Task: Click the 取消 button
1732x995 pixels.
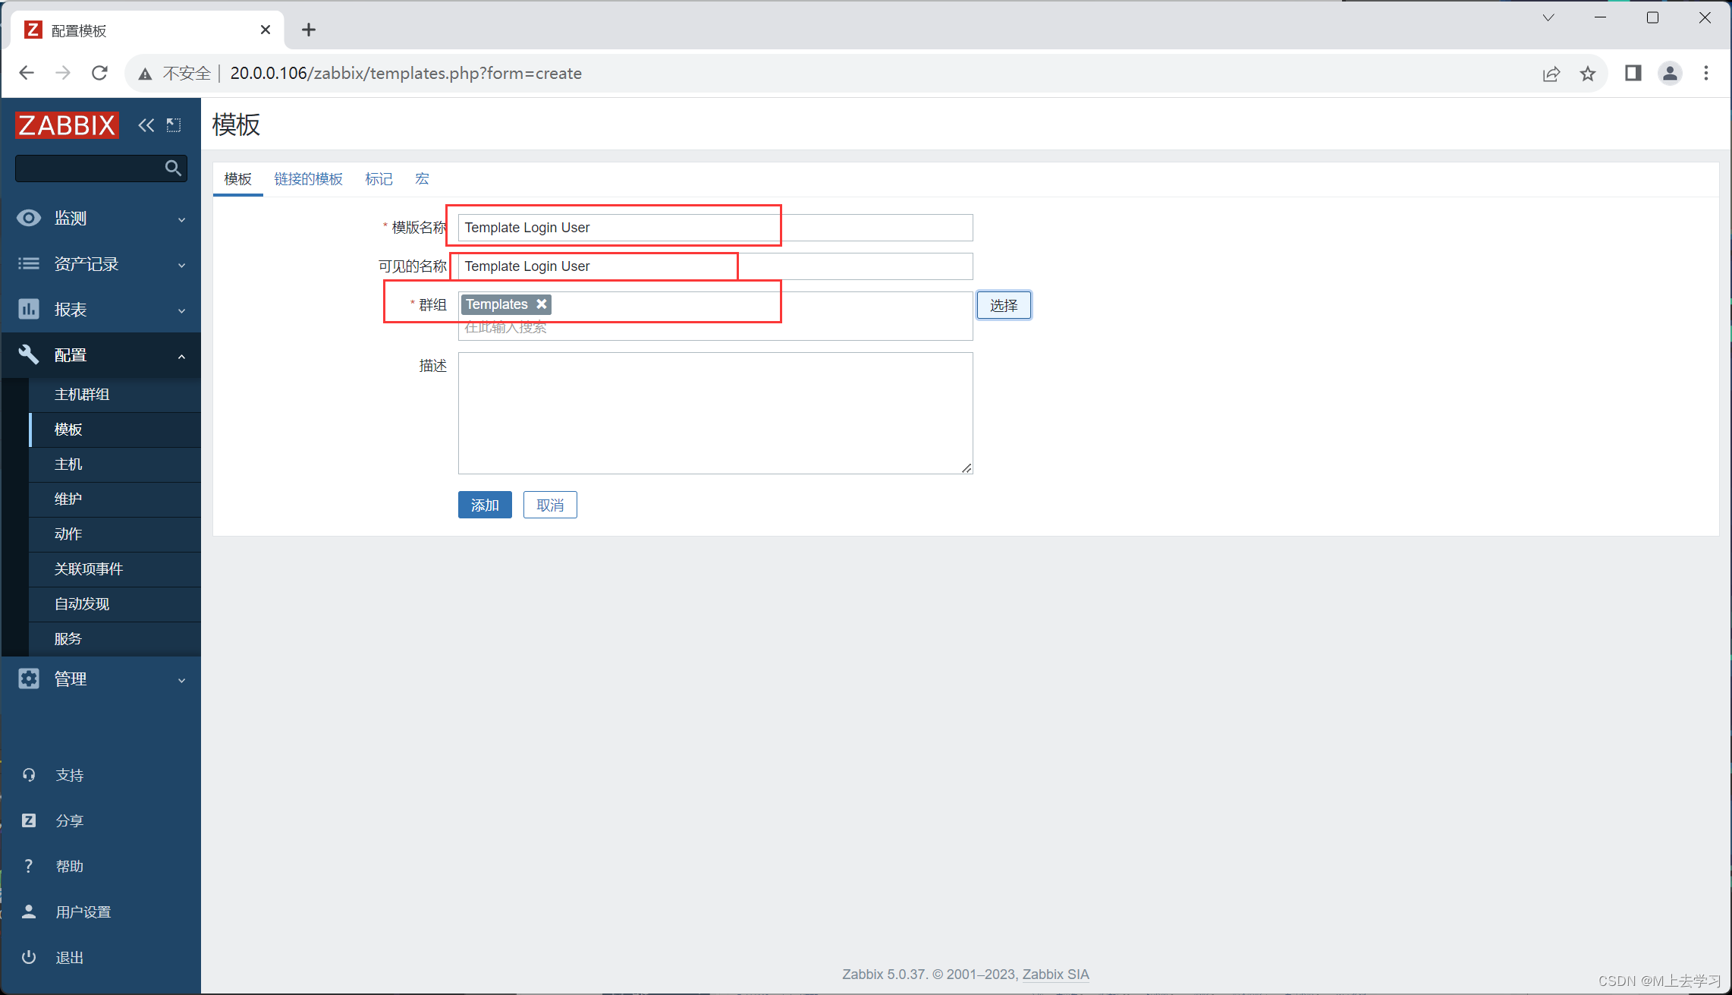Action: click(550, 505)
